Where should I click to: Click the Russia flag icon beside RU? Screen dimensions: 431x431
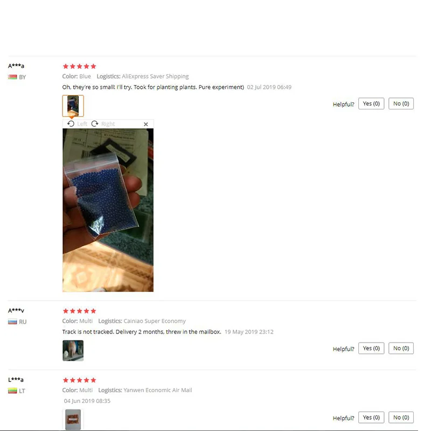[x=12, y=322]
